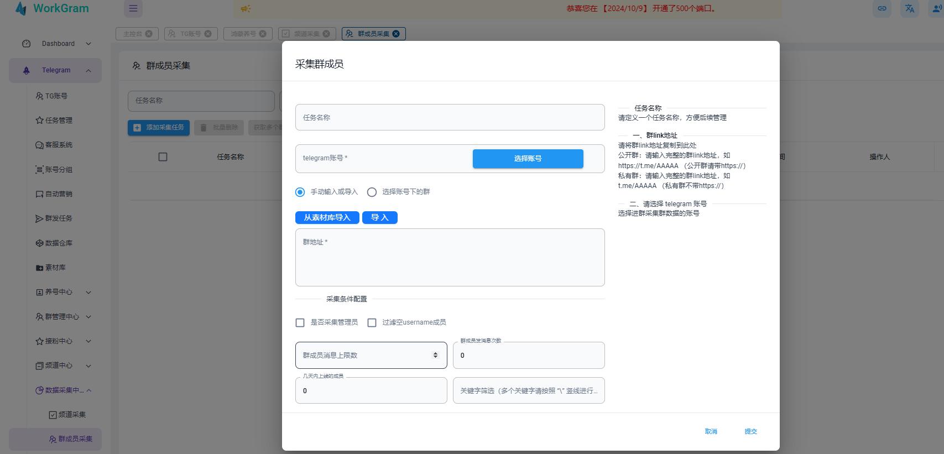Focus the 关键字筛选 input field
Viewport: 944px width, 454px height.
[x=529, y=390]
